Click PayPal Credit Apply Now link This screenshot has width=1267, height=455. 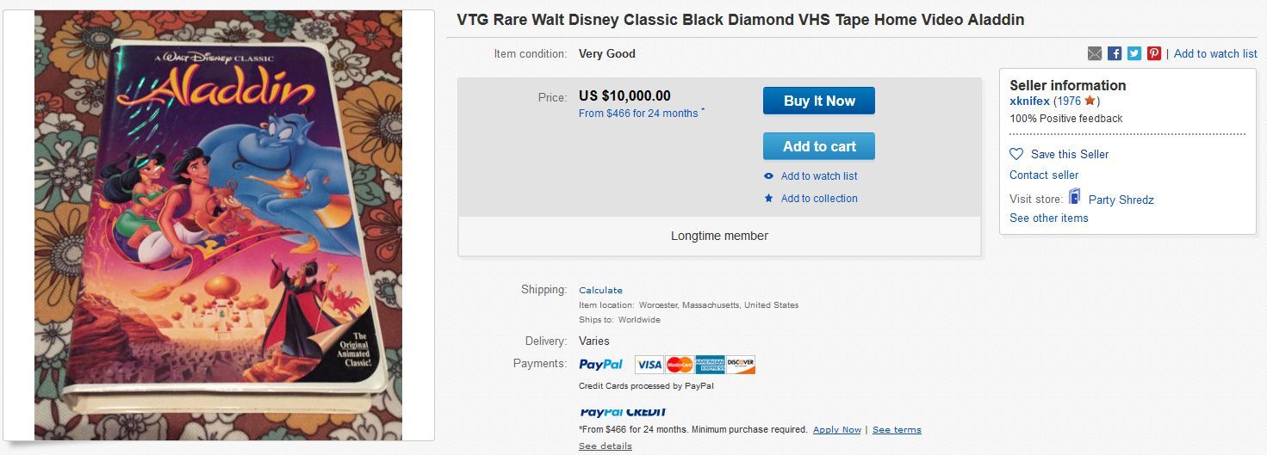(x=836, y=429)
